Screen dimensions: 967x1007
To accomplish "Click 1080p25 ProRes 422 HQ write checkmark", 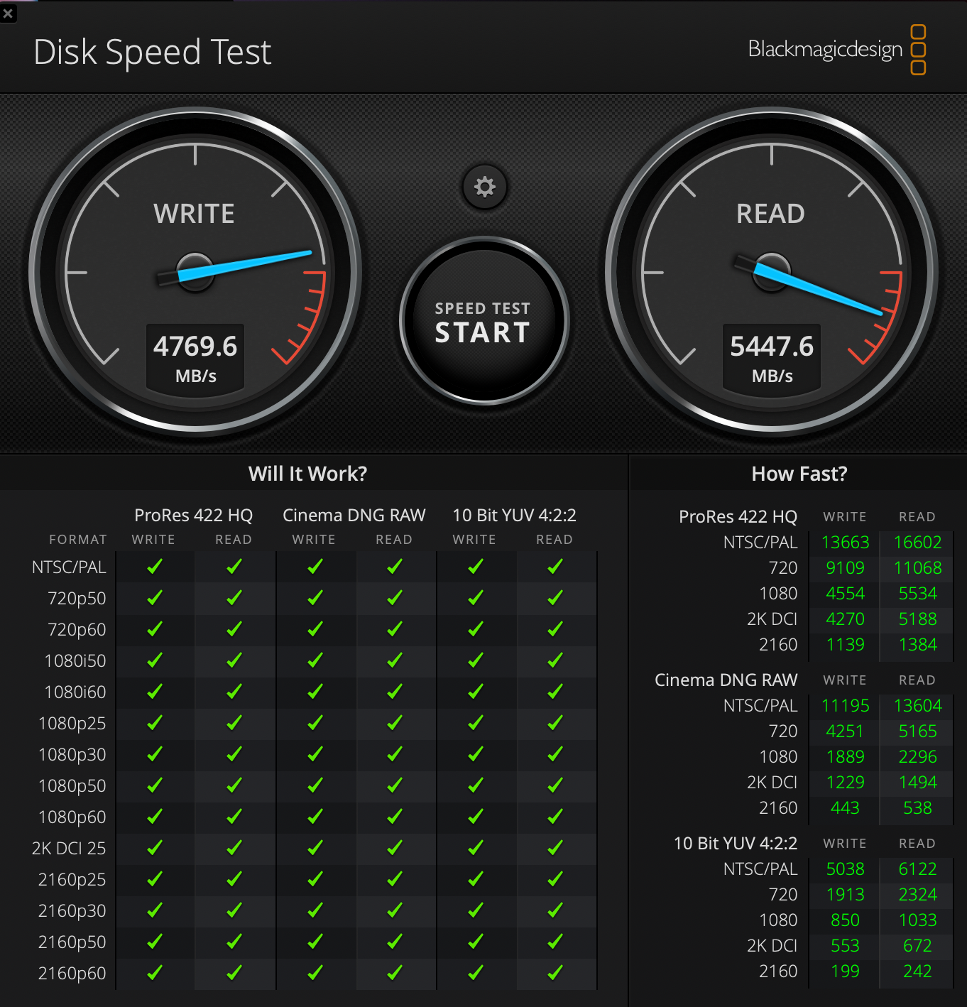I will tap(154, 722).
